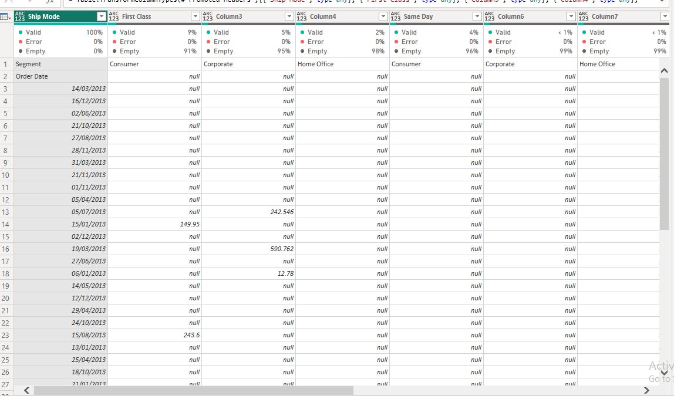
Task: Click the down chevron on the vertical scrollbar
Action: (x=664, y=372)
